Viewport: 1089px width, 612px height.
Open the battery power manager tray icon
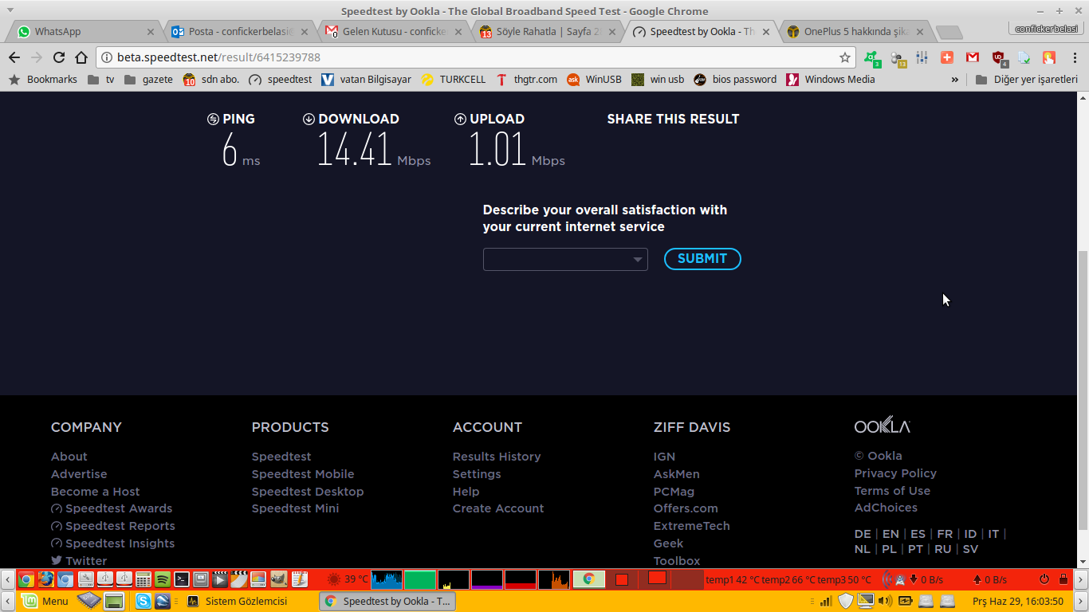[906, 601]
